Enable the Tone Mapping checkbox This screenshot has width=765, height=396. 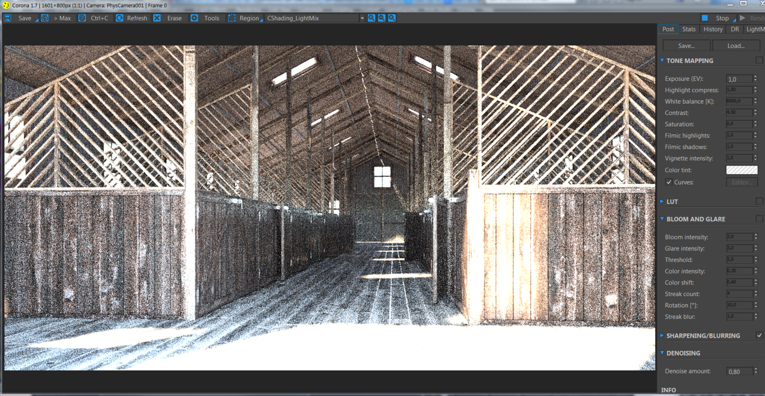(759, 61)
